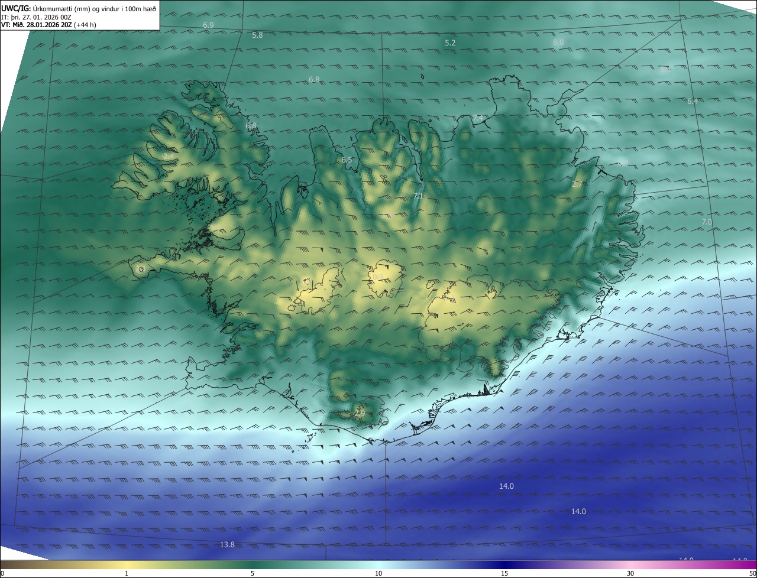Click the 'IT: þri. 27. 01. 2026 00Z' line
Image resolution: width=757 pixels, height=578 pixels.
37,17
